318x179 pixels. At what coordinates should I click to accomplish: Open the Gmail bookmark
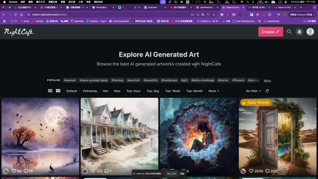(x=25, y=21)
